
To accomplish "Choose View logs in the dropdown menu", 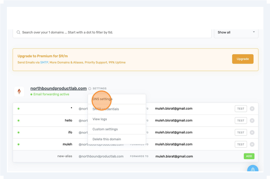I will point(100,119).
